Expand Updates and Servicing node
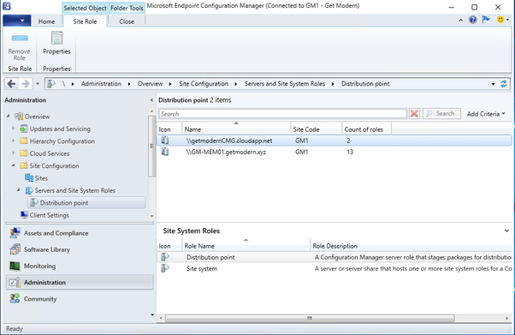515x335 pixels. click(14, 129)
